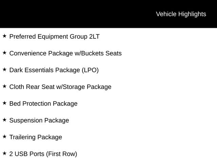Click the star beside Preferred Equipment Group 2LT

coord(4,36)
